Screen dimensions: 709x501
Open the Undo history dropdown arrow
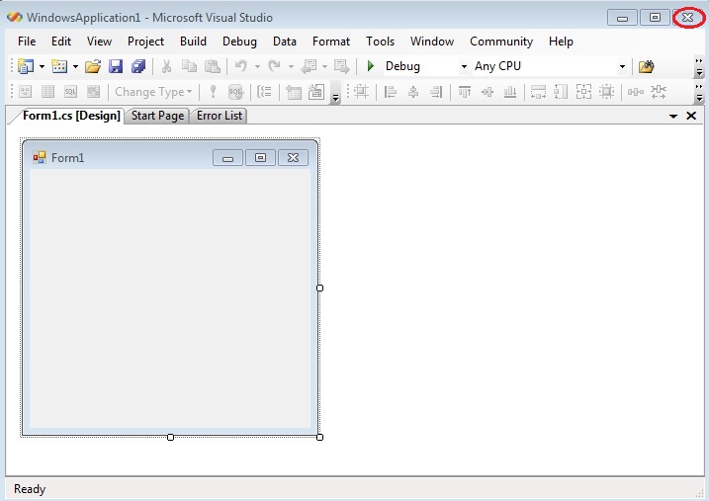tap(257, 67)
